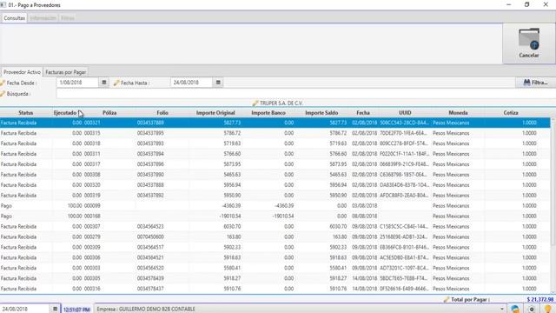Select the row with folio 0034537892
This screenshot has width=556, height=313.
tap(275, 195)
